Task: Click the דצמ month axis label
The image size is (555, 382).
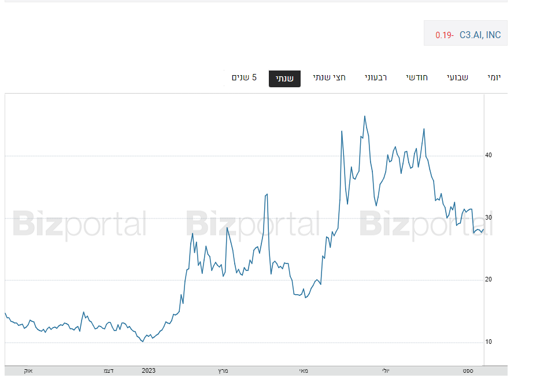Action: pyautogui.click(x=109, y=370)
